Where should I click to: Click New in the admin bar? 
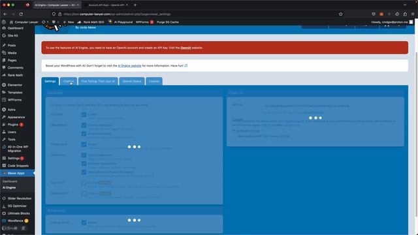point(69,22)
